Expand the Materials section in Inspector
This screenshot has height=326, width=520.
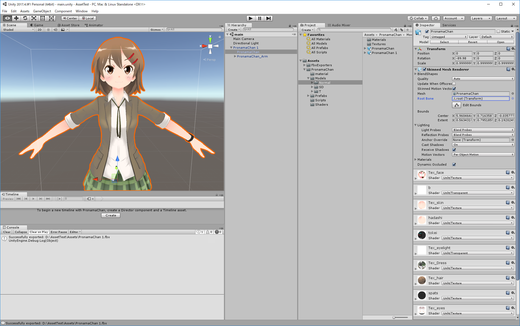point(416,160)
